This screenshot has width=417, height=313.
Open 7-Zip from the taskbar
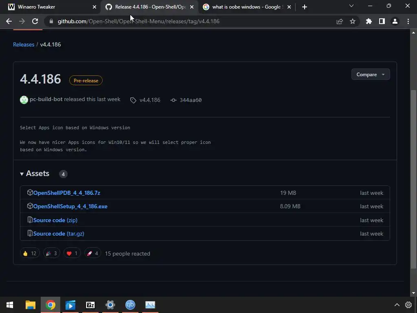tap(90, 305)
